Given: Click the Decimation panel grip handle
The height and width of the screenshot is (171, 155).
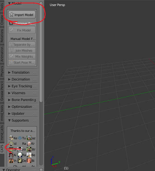Looking at the screenshot, I should point(35,80).
